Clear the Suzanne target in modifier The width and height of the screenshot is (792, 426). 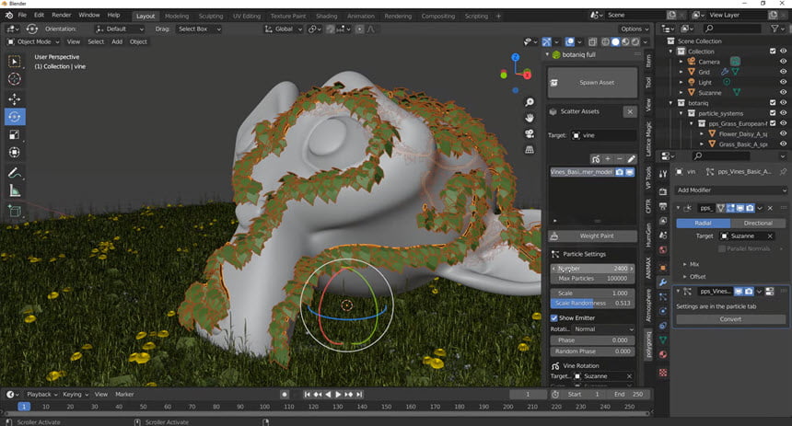(770, 236)
